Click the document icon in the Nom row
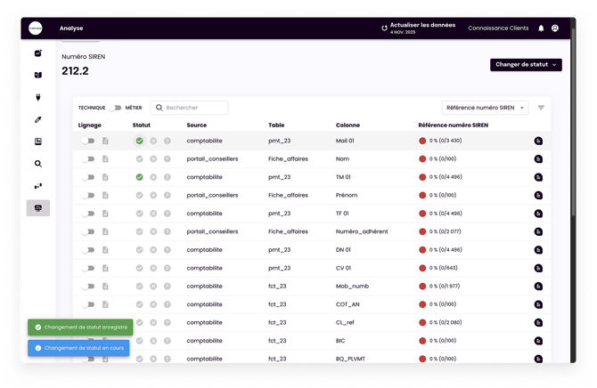This screenshot has height=388, width=597. click(105, 159)
